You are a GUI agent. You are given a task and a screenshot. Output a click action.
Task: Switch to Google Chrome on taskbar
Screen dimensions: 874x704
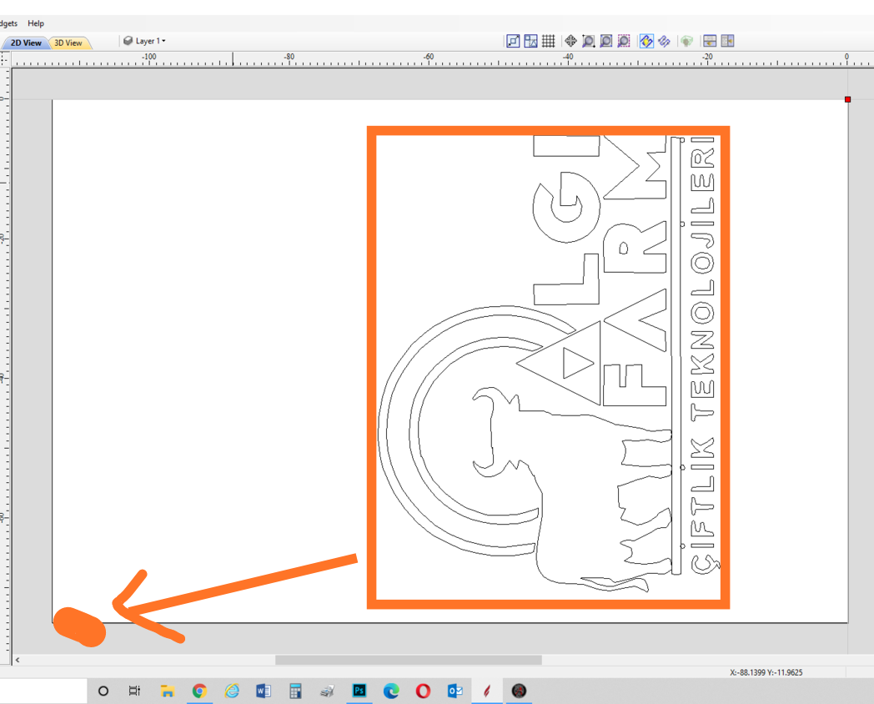199,691
